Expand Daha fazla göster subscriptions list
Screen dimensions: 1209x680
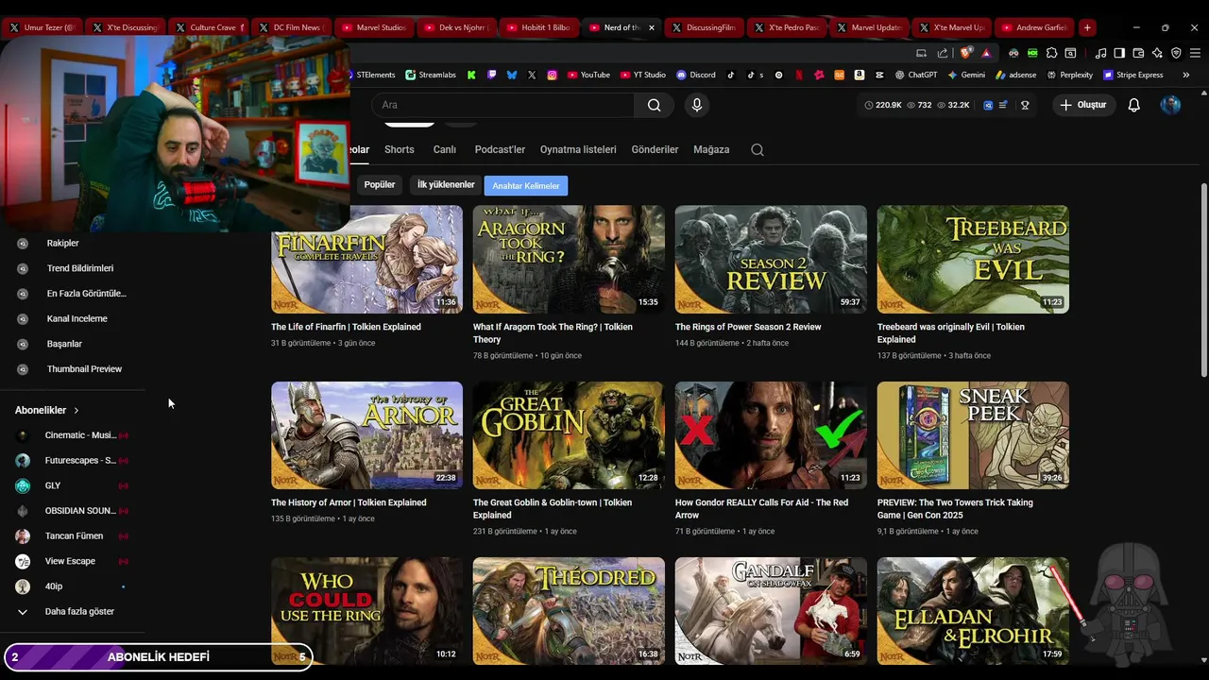pos(66,611)
